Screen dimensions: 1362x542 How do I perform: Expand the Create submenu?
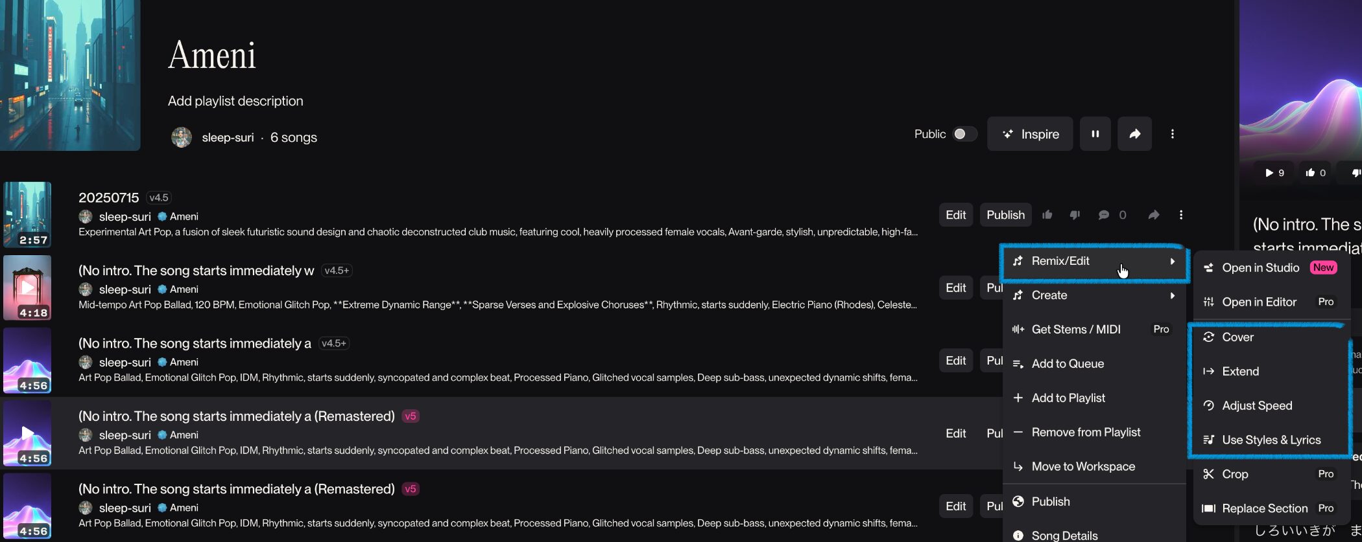pyautogui.click(x=1093, y=295)
